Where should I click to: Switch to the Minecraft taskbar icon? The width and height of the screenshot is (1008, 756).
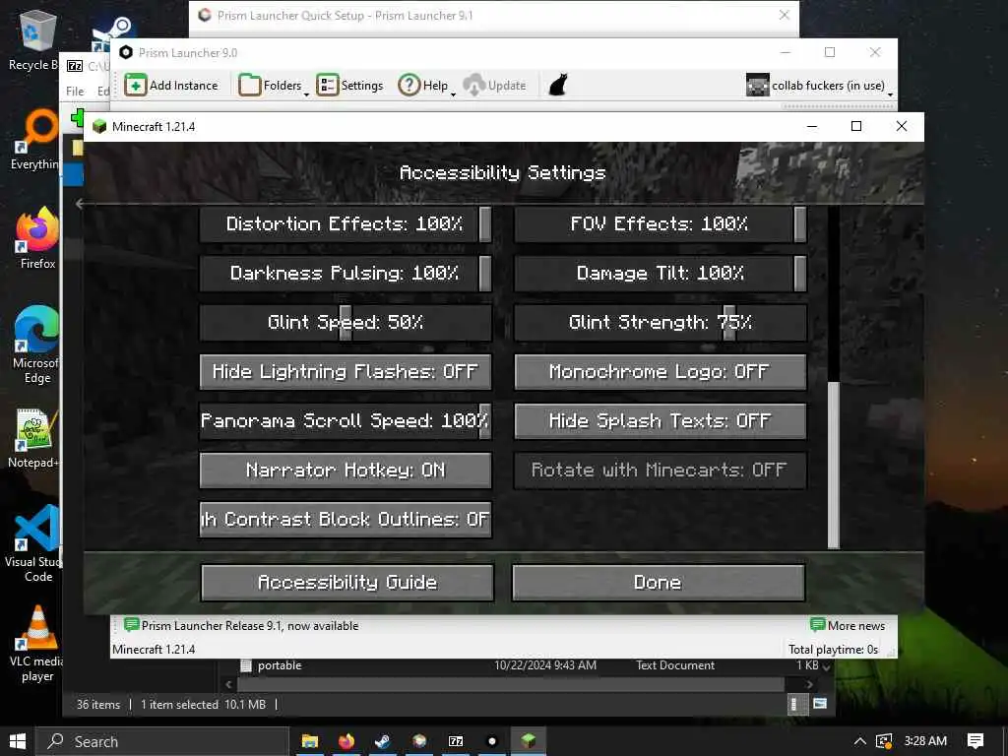[x=529, y=741]
